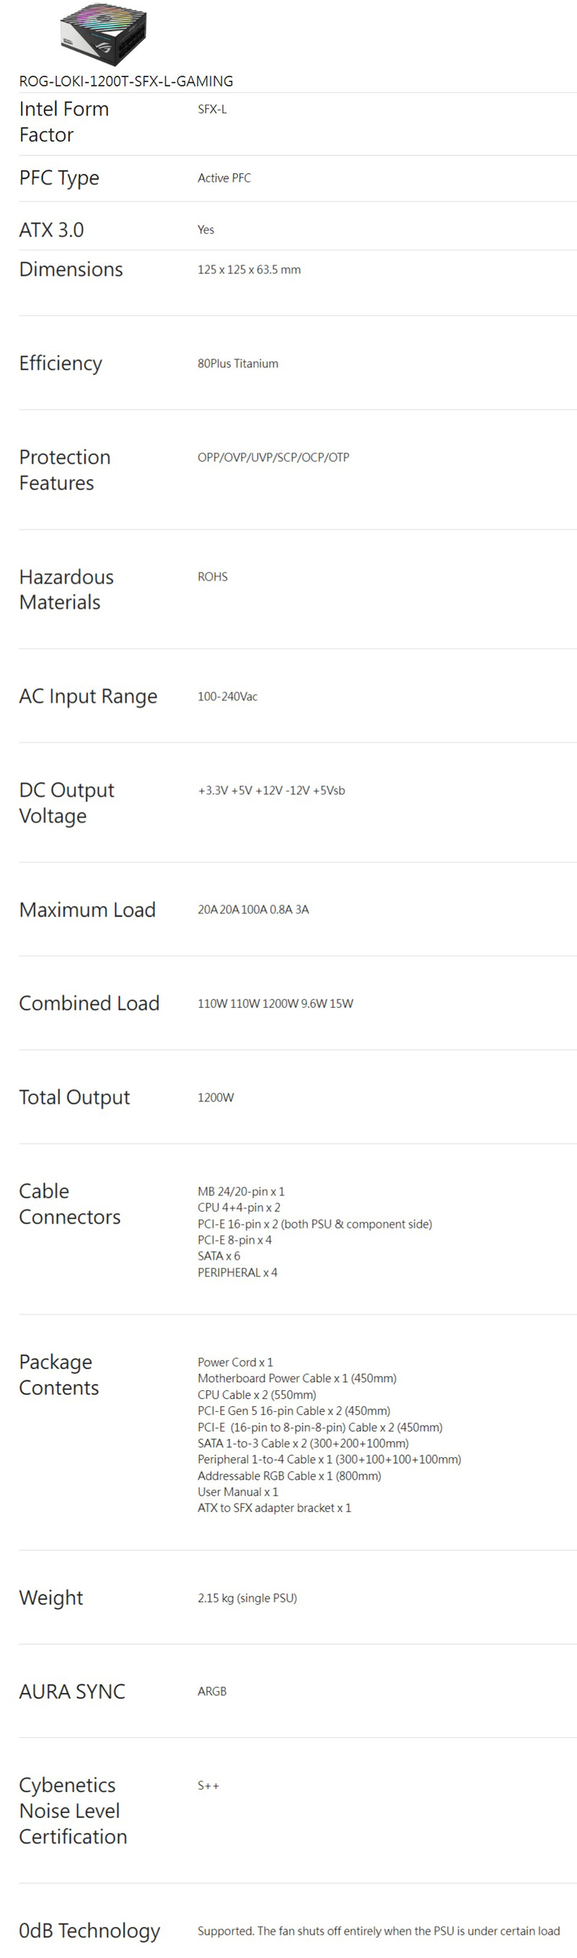Image resolution: width=577 pixels, height=1958 pixels.
Task: Click the Active PFC value
Action: click(224, 178)
